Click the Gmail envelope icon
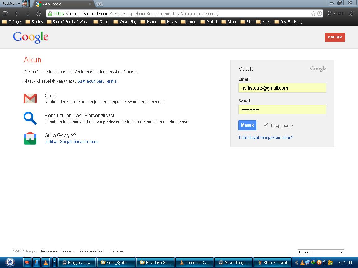This screenshot has height=268, width=358. pyautogui.click(x=30, y=98)
